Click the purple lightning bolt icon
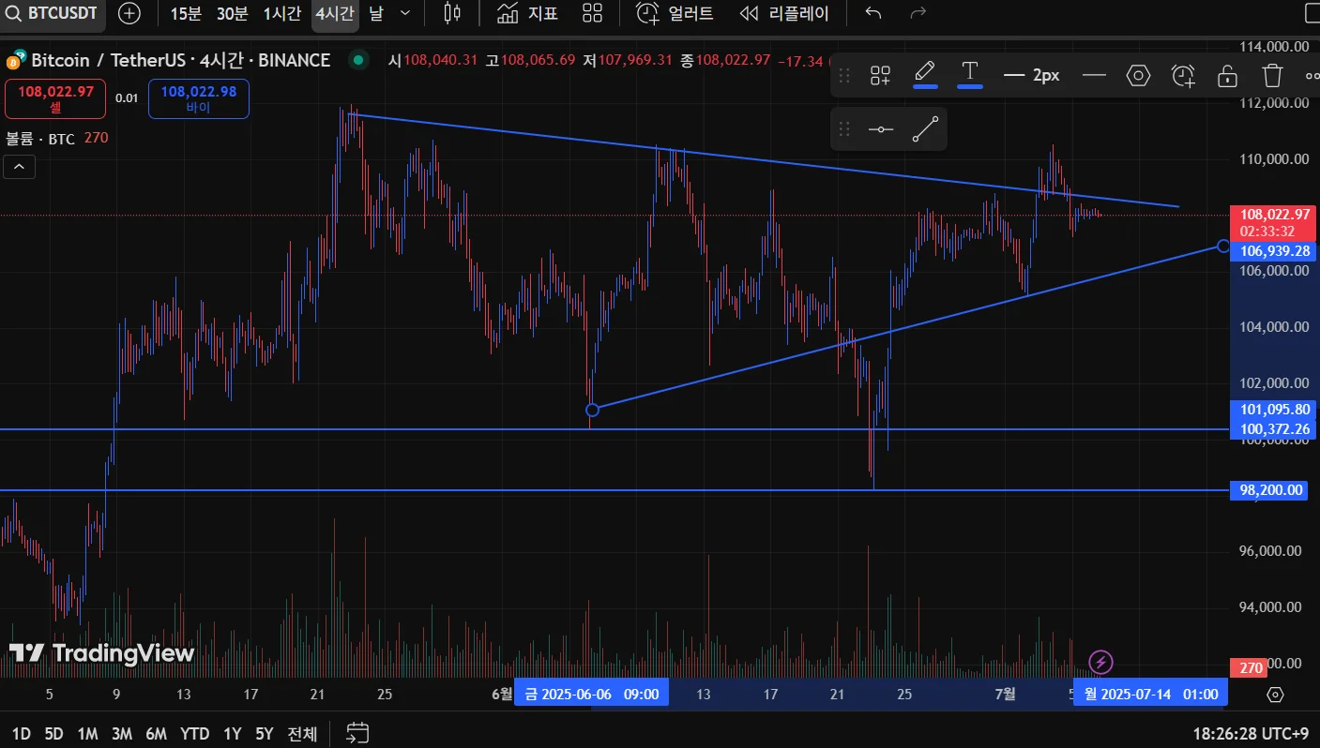Viewport: 1320px width, 748px height. tap(1100, 663)
